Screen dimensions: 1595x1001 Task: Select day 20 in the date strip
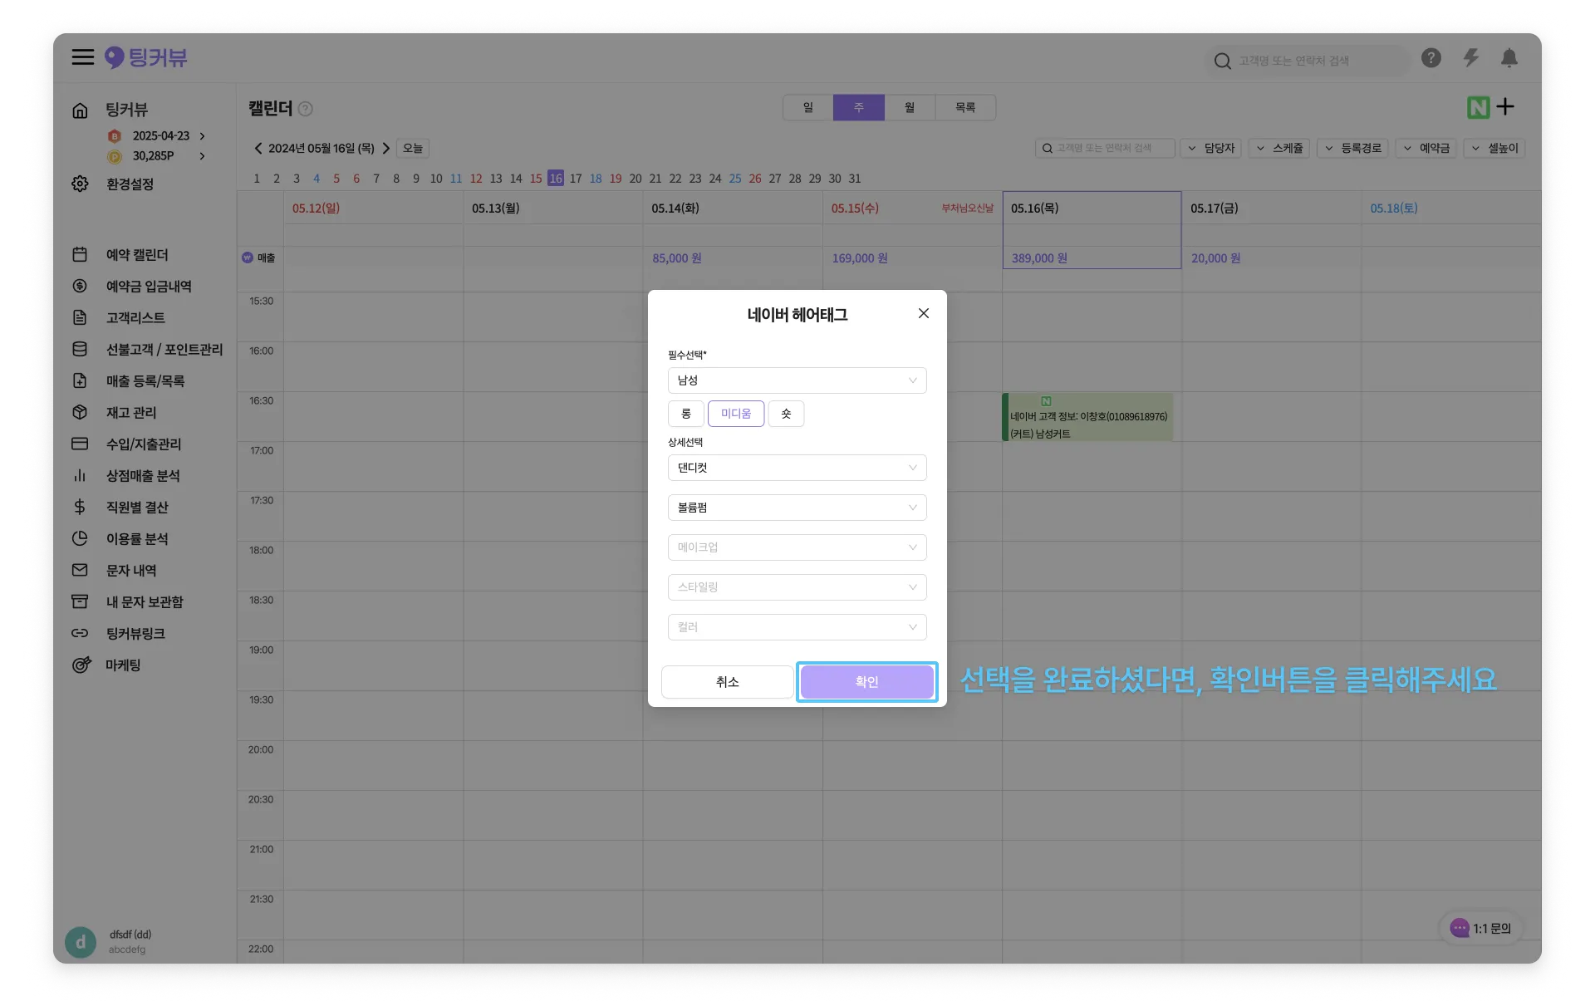coord(636,179)
